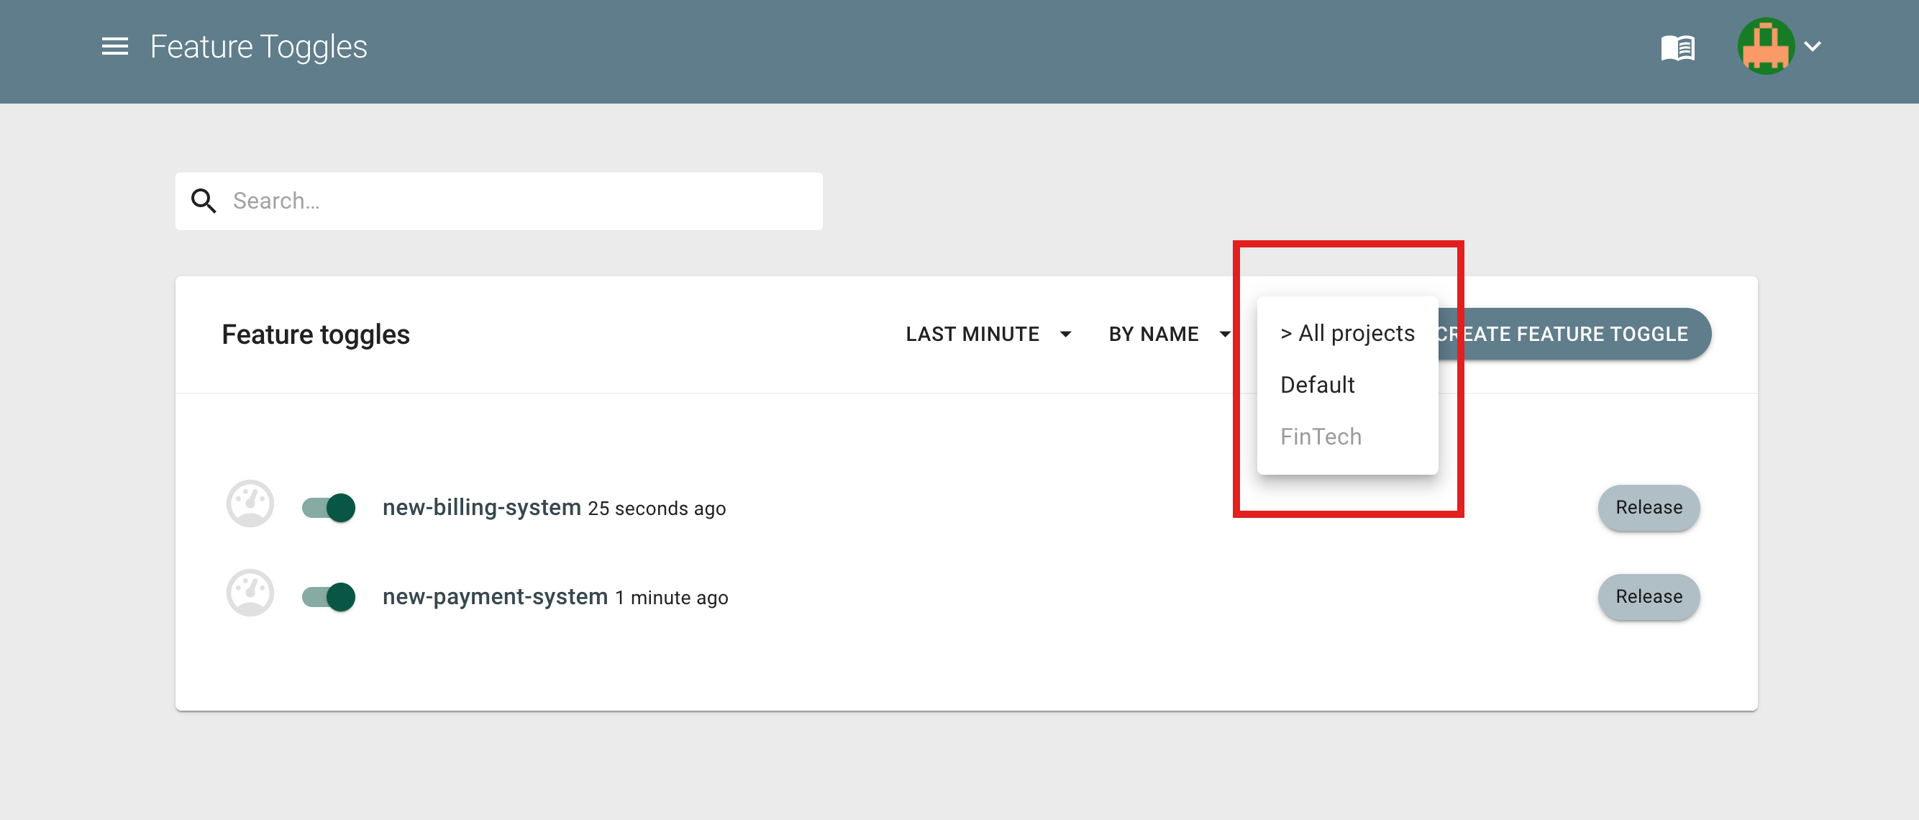The width and height of the screenshot is (1919, 820).
Task: Open the BY NAME sort dropdown
Action: click(x=1170, y=334)
